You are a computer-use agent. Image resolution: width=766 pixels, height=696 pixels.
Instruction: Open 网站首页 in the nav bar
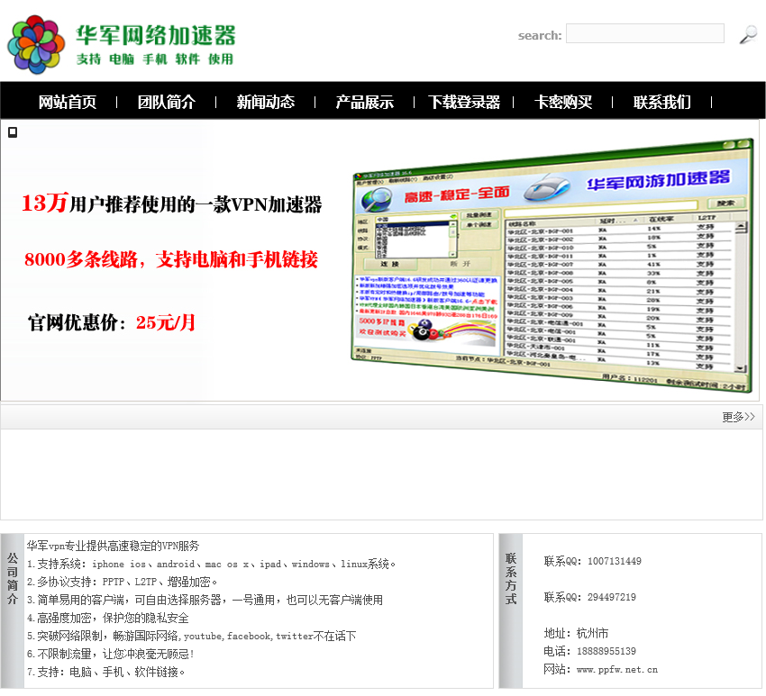68,102
